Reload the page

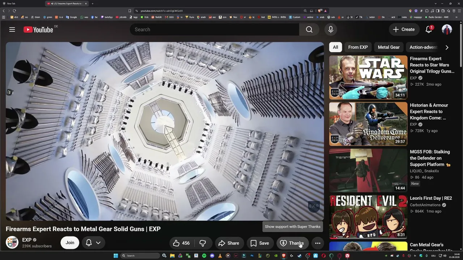[14, 11]
